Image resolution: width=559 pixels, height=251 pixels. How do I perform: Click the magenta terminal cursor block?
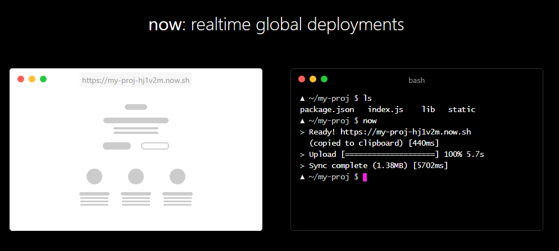pos(365,177)
